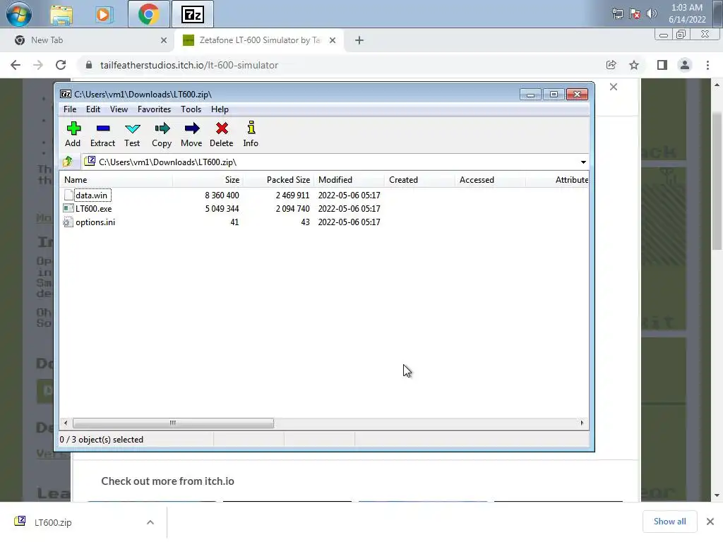Sort by Modified column header
Image resolution: width=723 pixels, height=542 pixels.
[x=349, y=180]
